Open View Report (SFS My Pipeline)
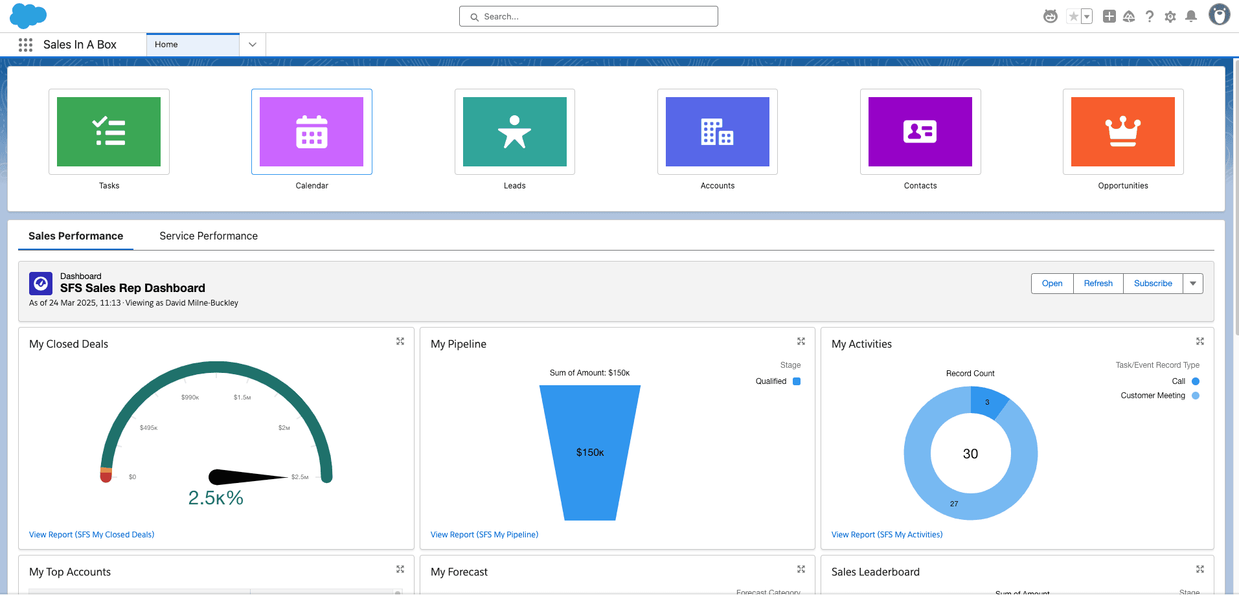This screenshot has height=595, width=1239. pyautogui.click(x=484, y=535)
